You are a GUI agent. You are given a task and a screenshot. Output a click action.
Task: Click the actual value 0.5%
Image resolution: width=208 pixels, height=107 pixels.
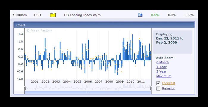pos(155,15)
